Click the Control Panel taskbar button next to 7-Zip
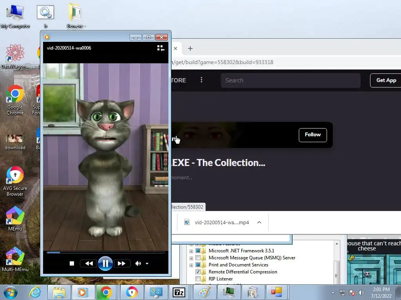401x300 pixels. pos(156,292)
